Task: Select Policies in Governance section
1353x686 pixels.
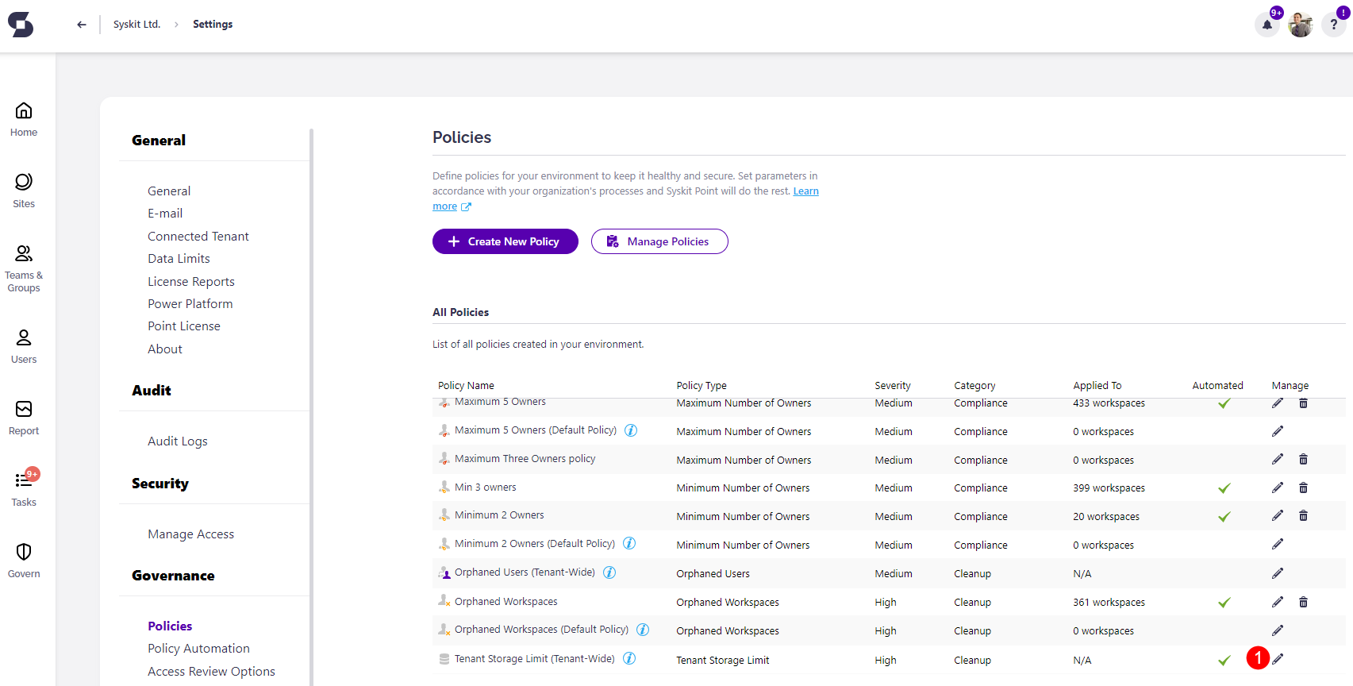Action: click(x=170, y=626)
